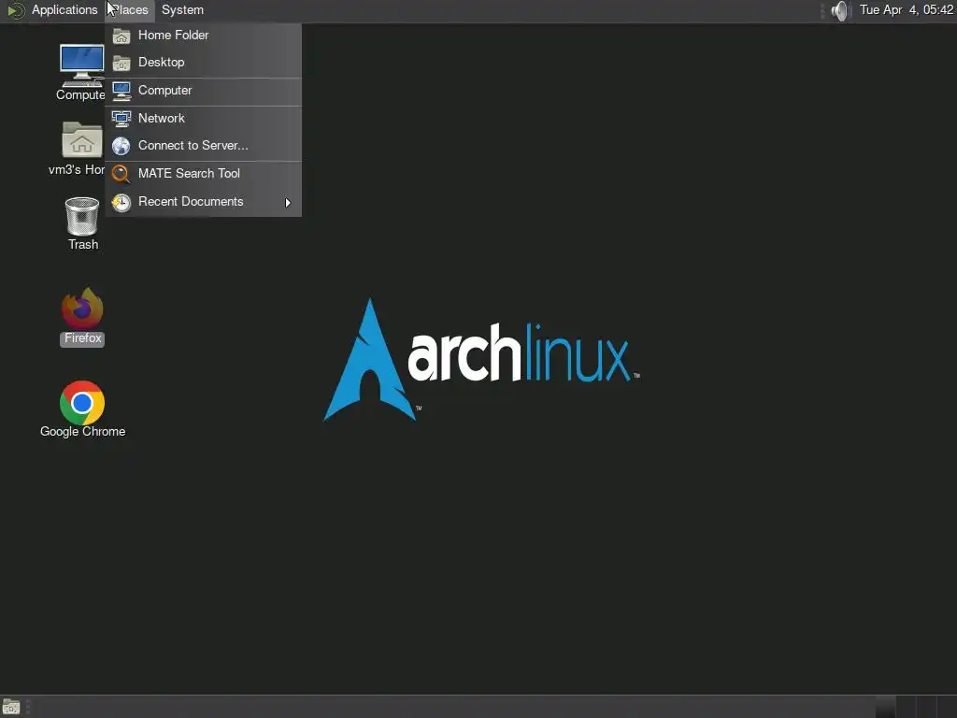Select the Trash desktop icon
Image resolution: width=957 pixels, height=718 pixels.
click(82, 216)
